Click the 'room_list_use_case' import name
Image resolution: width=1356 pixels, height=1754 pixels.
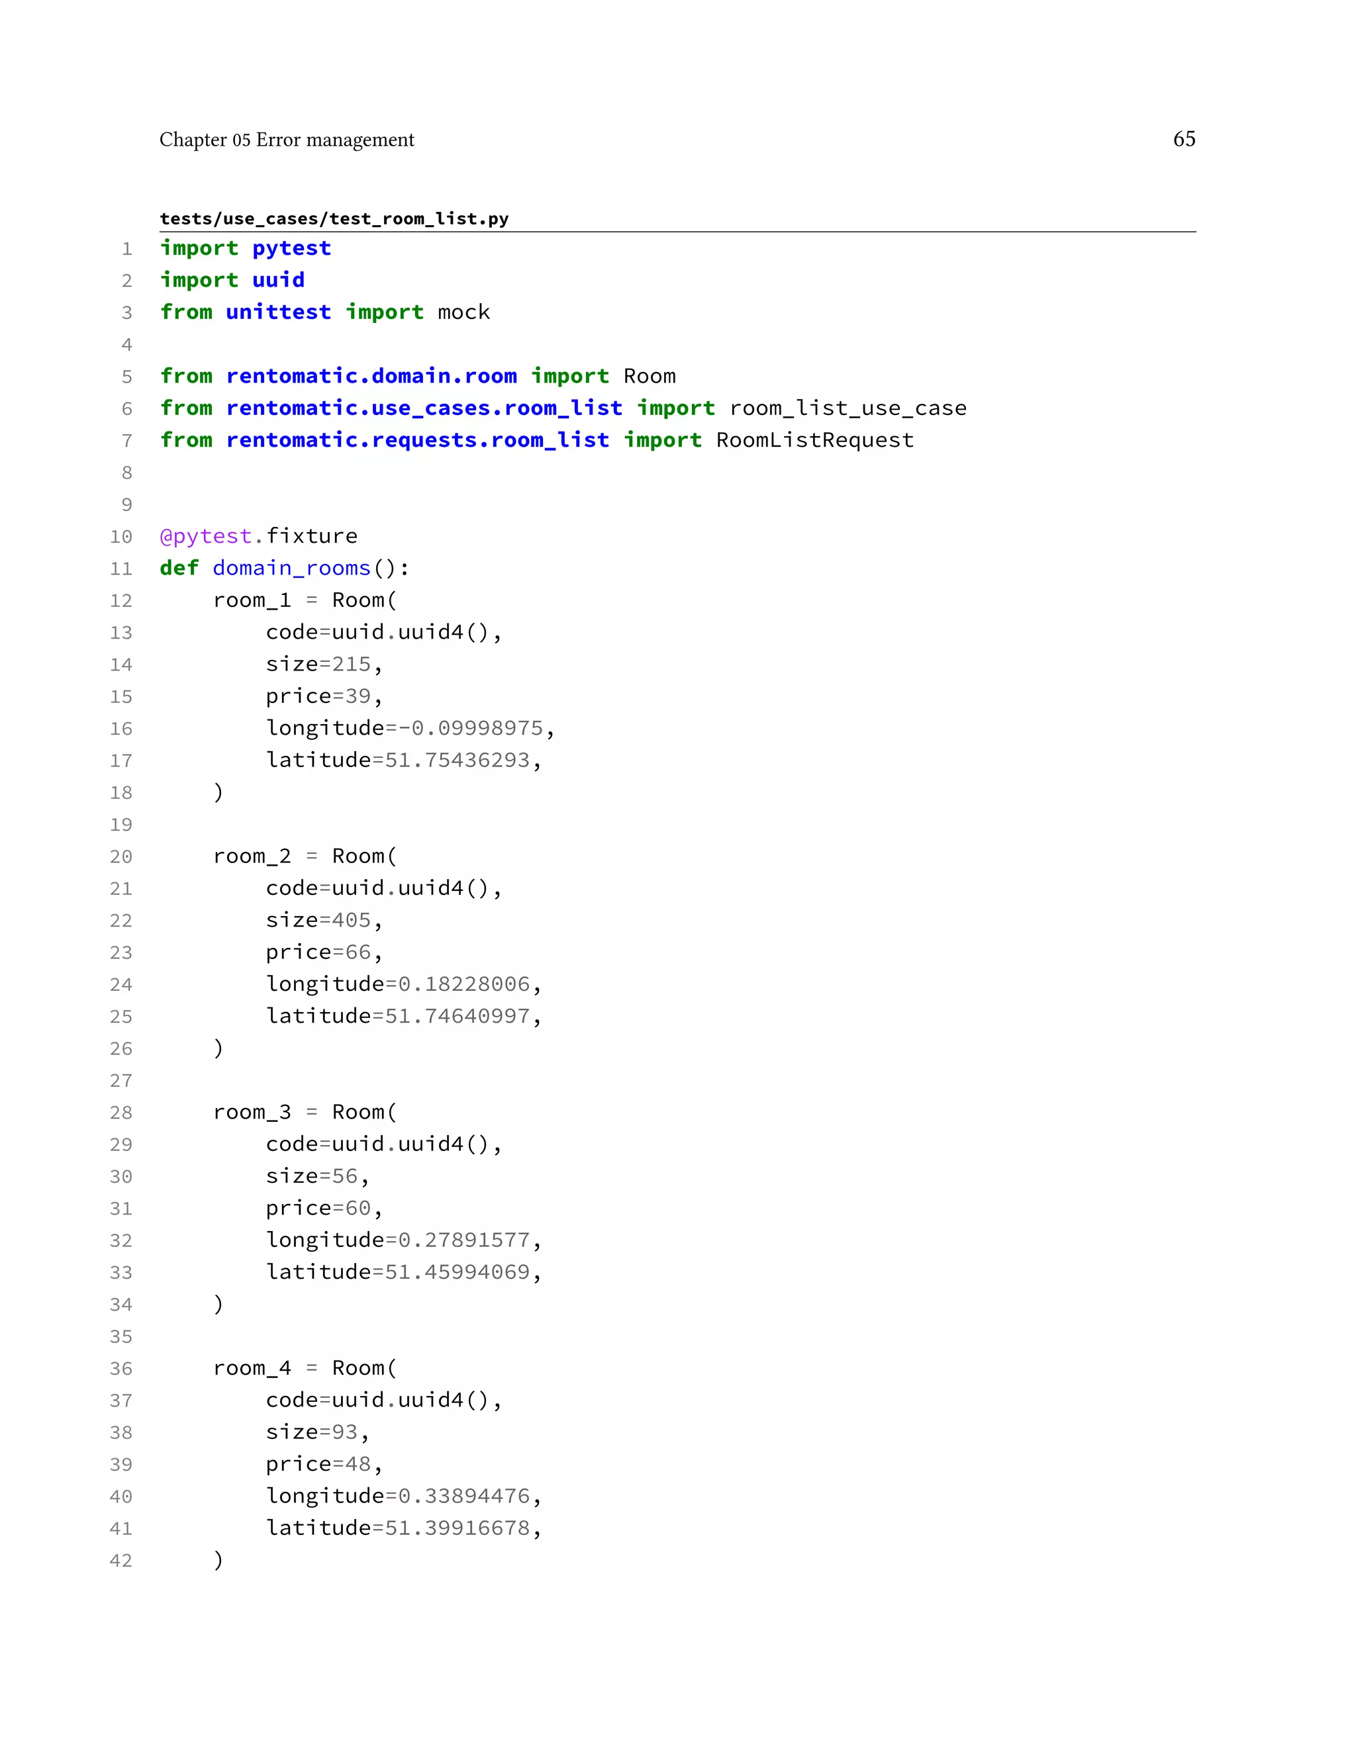[x=848, y=408]
